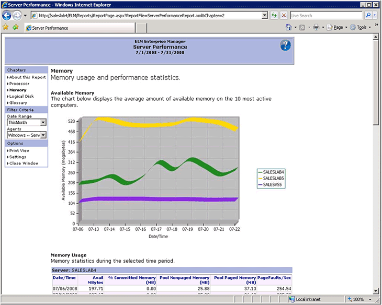Select the Server Performance tab
This screenshot has height=305, width=382.
pos(80,28)
